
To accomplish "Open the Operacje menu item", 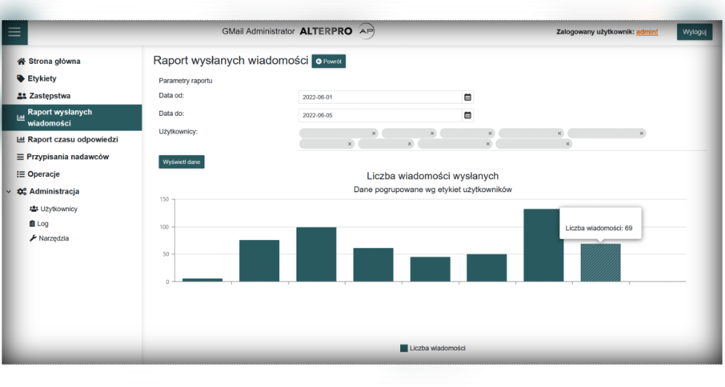I will pos(43,174).
